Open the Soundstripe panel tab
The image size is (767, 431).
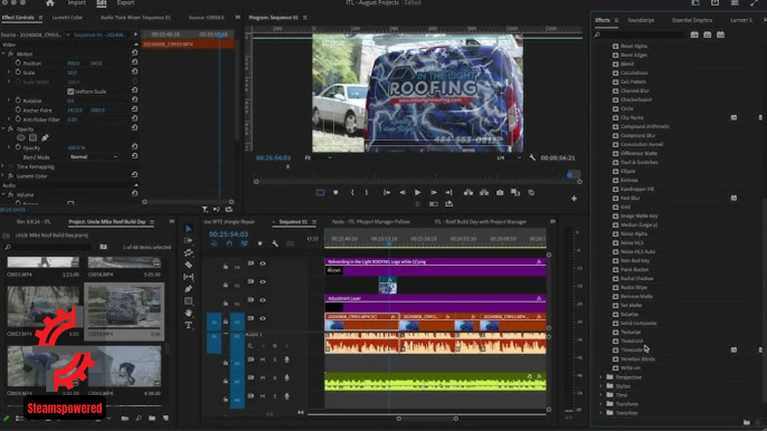point(641,20)
